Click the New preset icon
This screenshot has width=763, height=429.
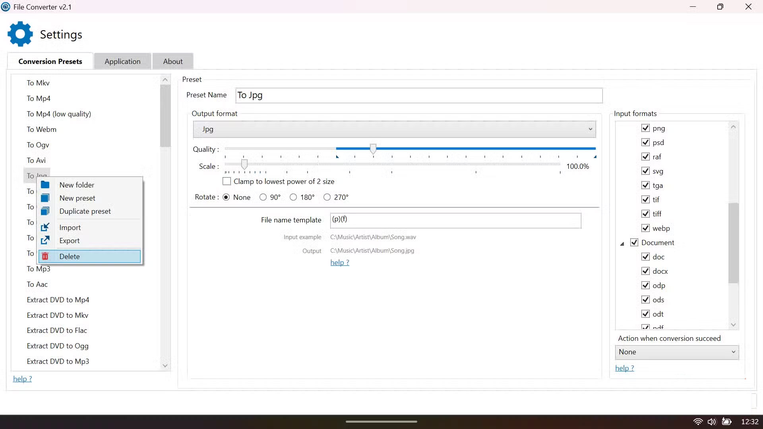coord(45,198)
